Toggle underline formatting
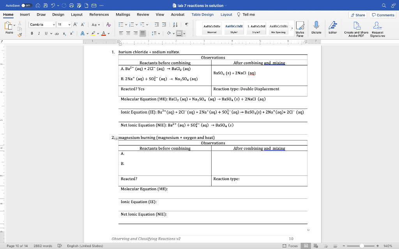 click(46, 33)
